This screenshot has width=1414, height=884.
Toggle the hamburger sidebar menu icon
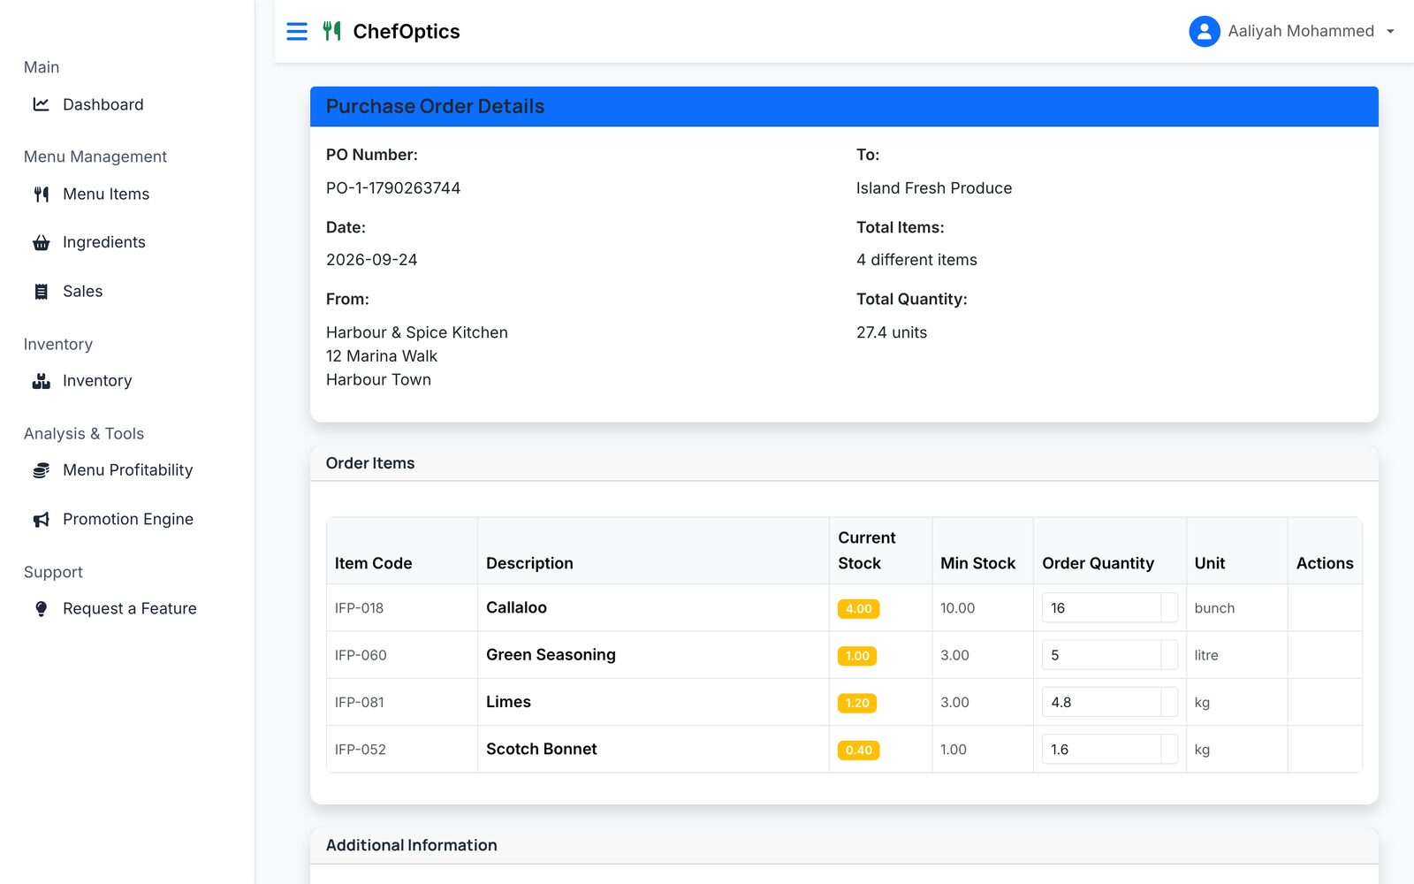point(297,32)
